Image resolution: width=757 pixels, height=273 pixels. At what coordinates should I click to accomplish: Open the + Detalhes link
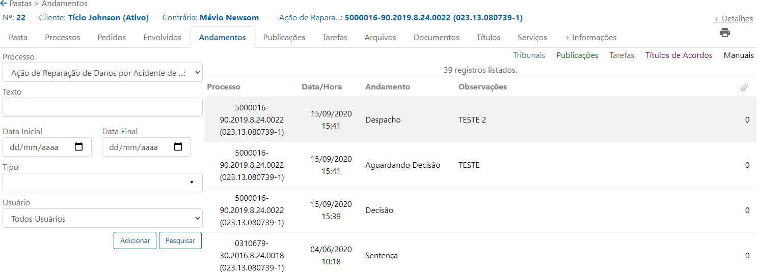[x=734, y=19]
